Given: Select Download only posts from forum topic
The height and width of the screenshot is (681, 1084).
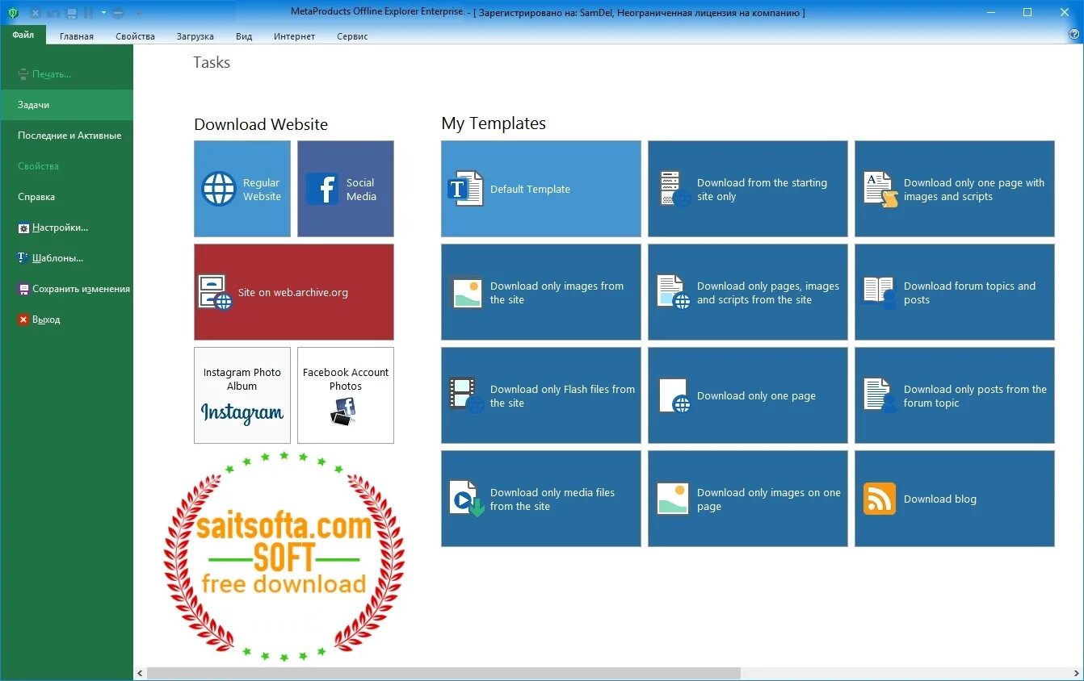Looking at the screenshot, I should click(x=955, y=395).
